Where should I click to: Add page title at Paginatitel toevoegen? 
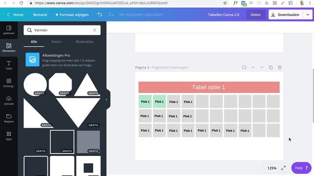[170, 67]
